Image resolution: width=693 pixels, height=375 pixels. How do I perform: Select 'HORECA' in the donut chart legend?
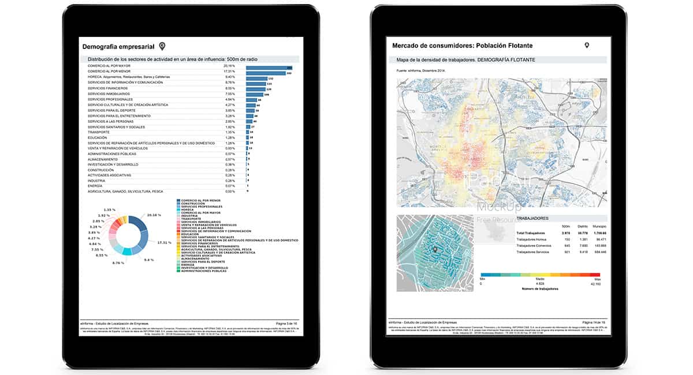188,211
